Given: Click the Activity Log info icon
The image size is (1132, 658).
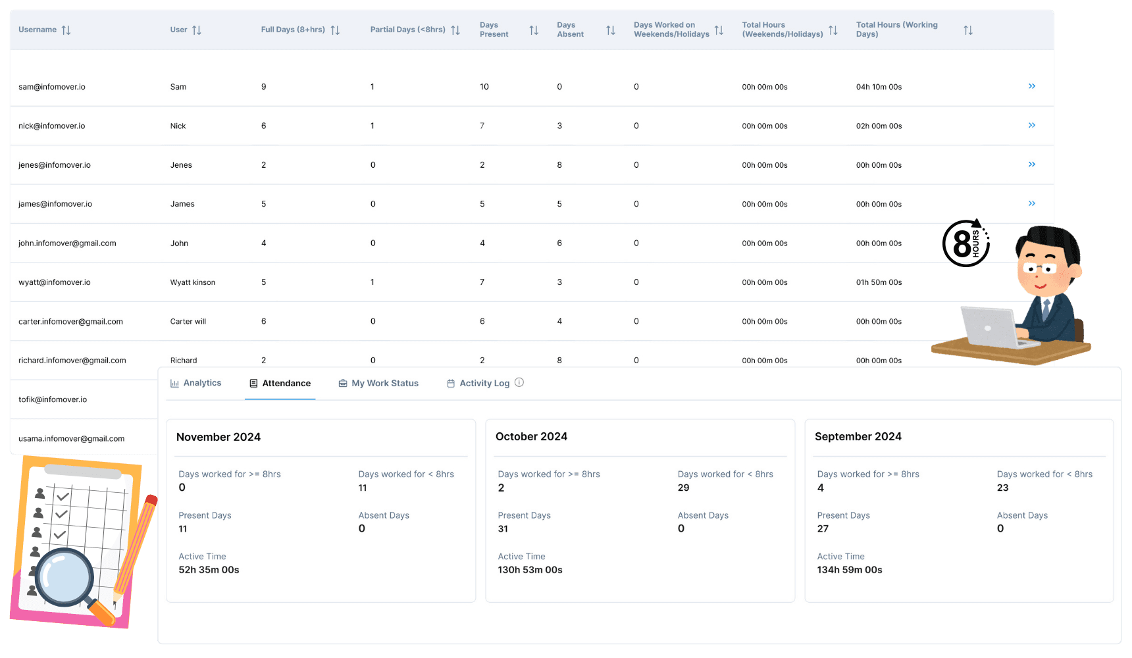Looking at the screenshot, I should pyautogui.click(x=519, y=382).
